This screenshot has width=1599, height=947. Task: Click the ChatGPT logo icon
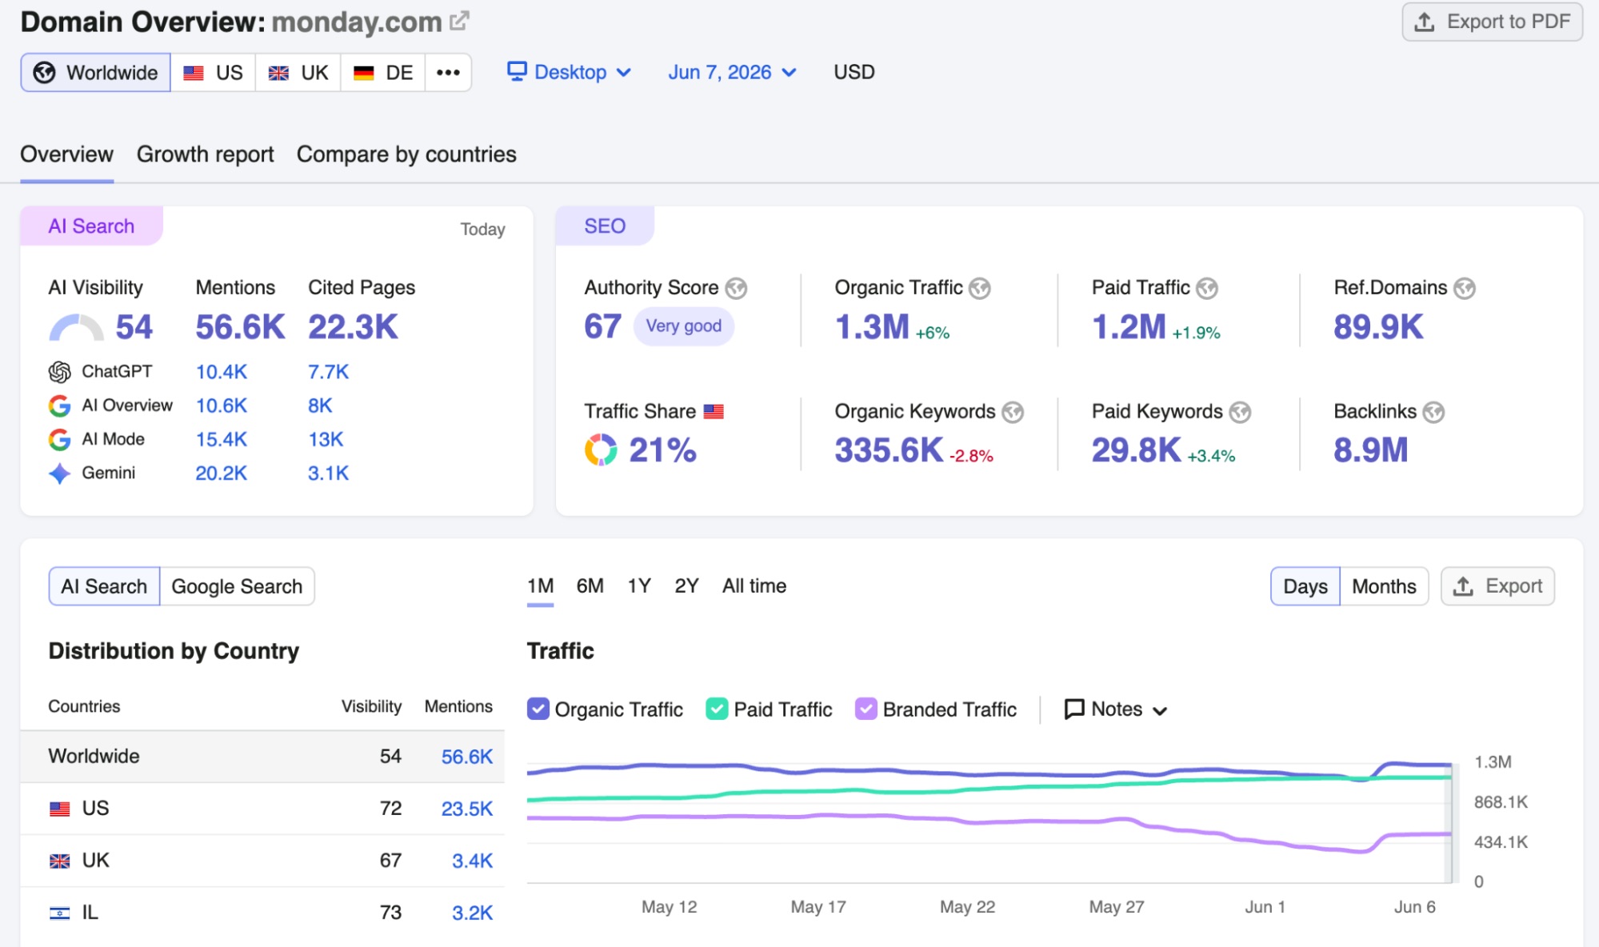tap(60, 372)
